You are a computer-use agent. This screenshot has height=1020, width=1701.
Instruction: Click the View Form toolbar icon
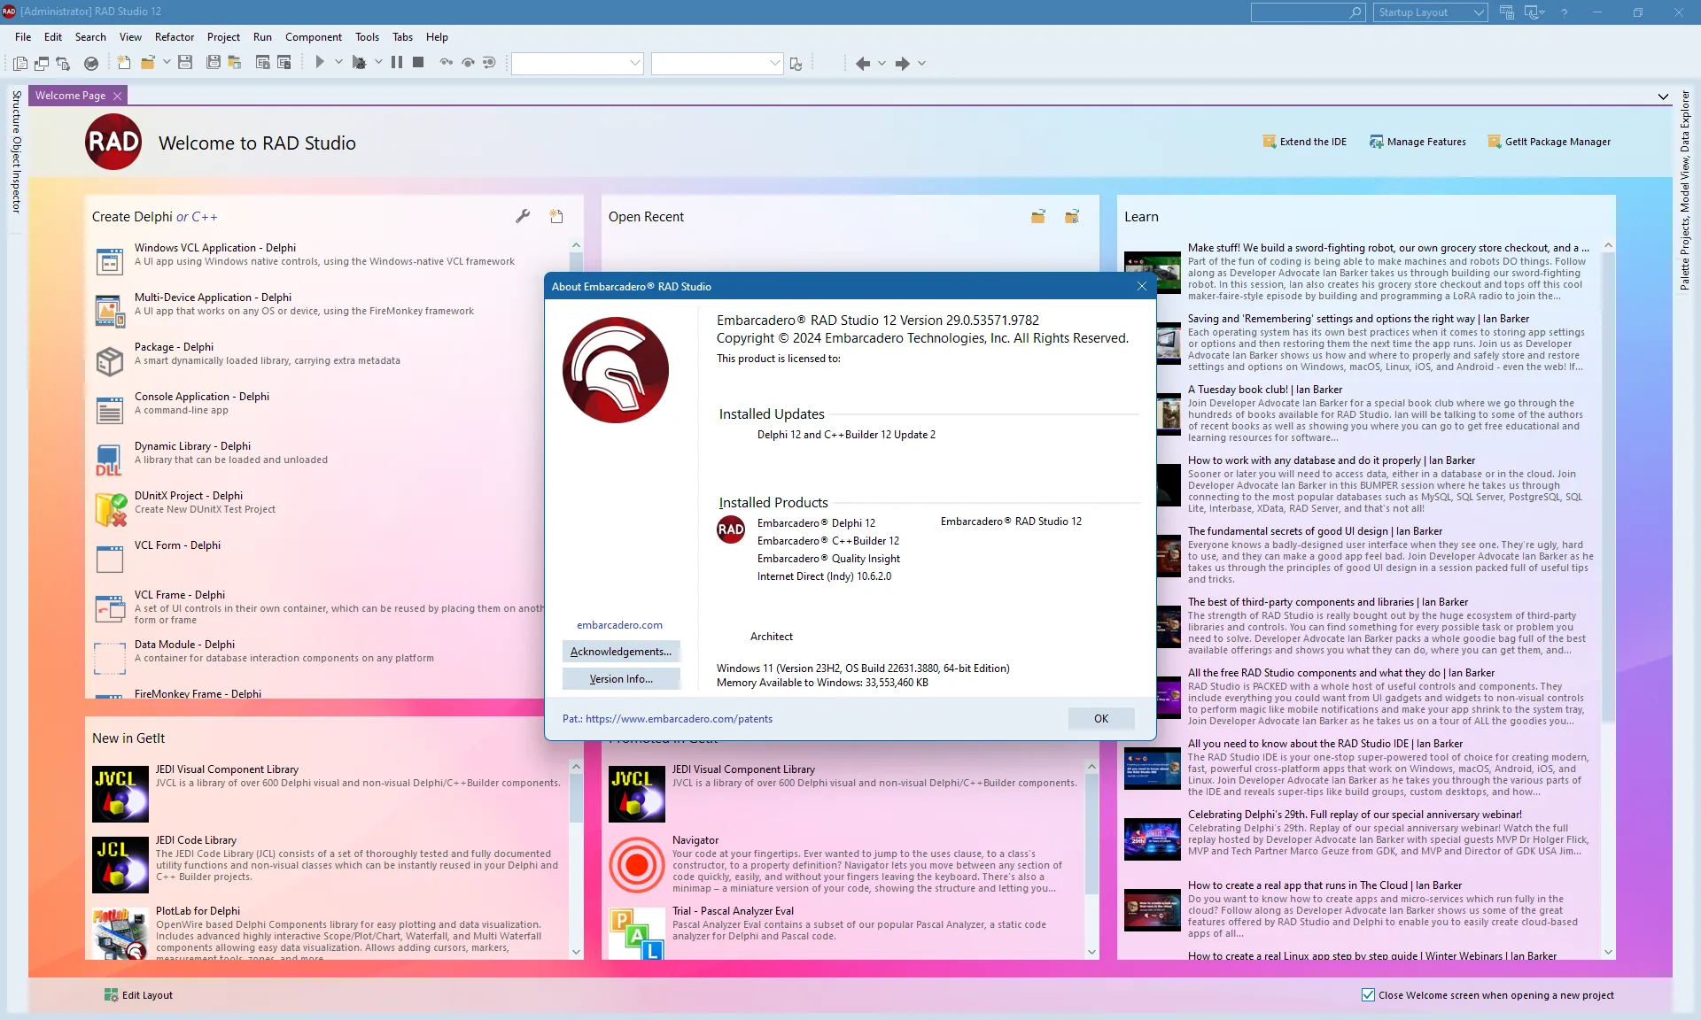42,63
